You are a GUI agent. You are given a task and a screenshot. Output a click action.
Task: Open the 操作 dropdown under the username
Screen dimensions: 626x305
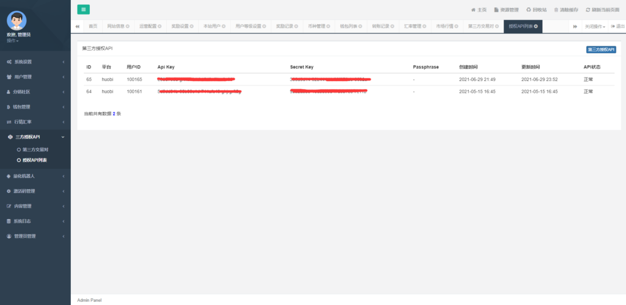pos(12,40)
